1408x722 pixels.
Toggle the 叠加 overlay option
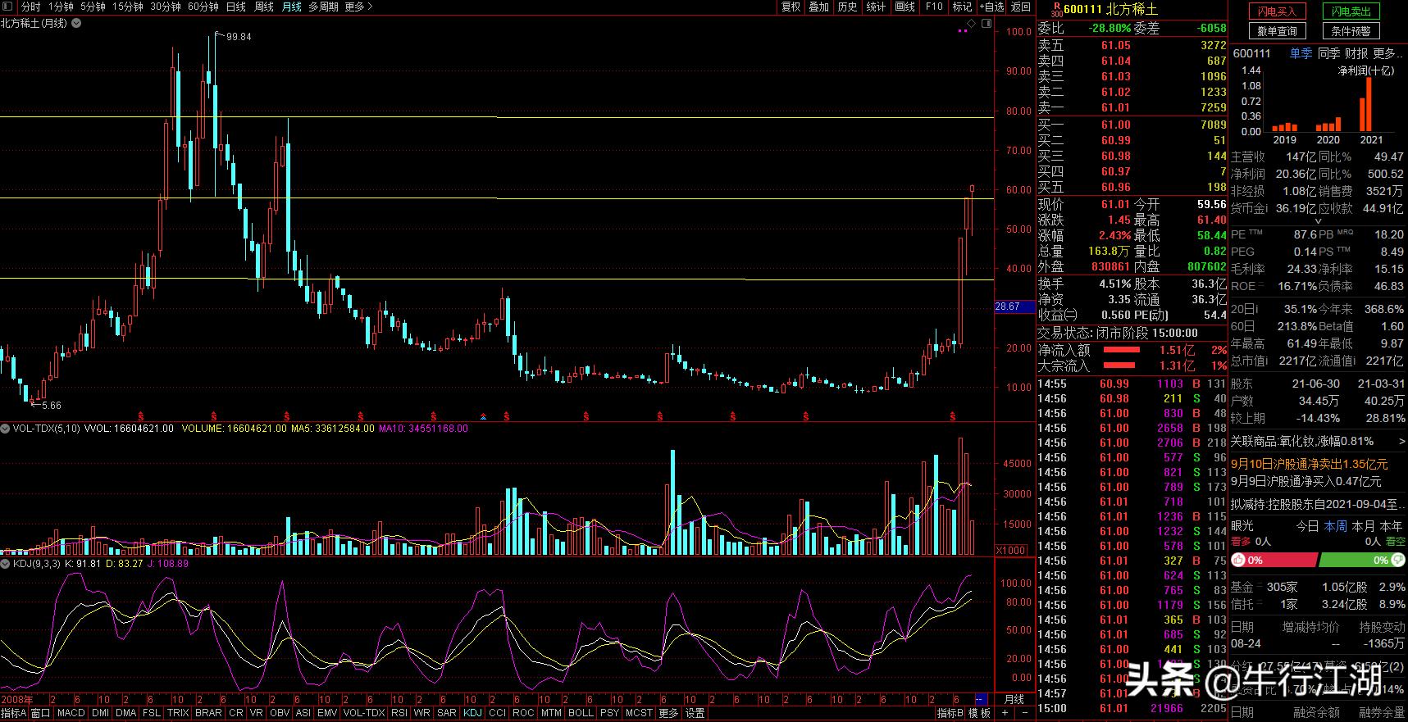pyautogui.click(x=818, y=7)
